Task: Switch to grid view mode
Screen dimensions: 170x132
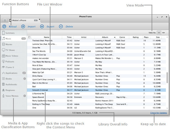Action: click(164, 32)
